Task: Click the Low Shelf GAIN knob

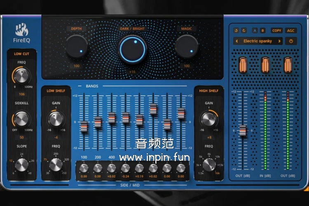Action: (x=56, y=119)
